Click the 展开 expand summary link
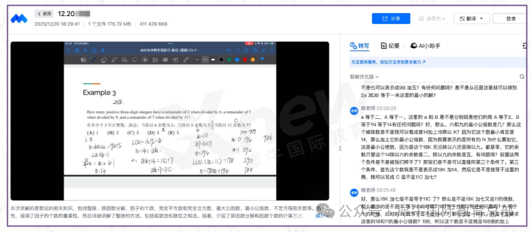The image size is (531, 232). (x=323, y=216)
